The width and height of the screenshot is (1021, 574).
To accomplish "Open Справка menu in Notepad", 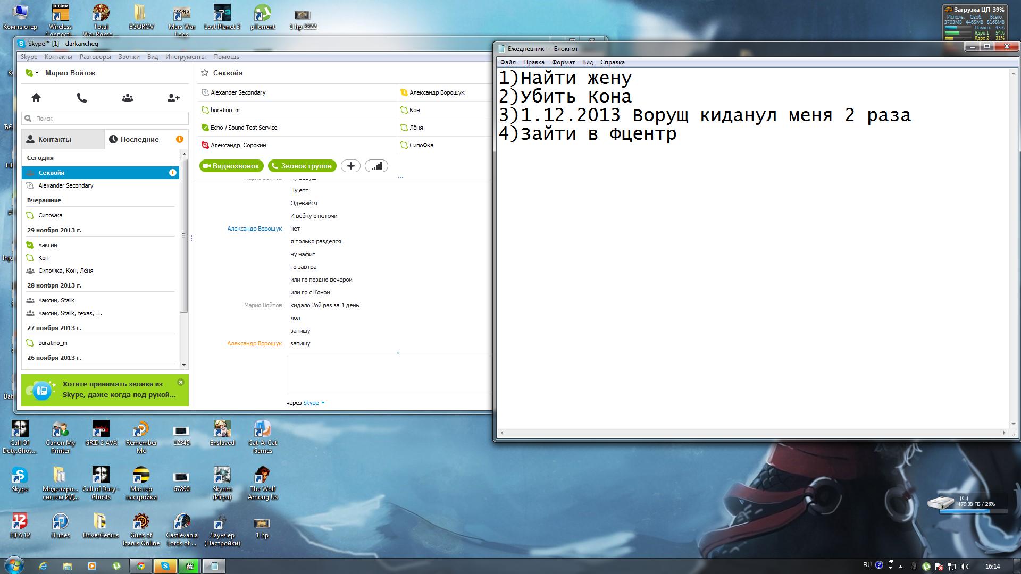I will click(612, 62).
